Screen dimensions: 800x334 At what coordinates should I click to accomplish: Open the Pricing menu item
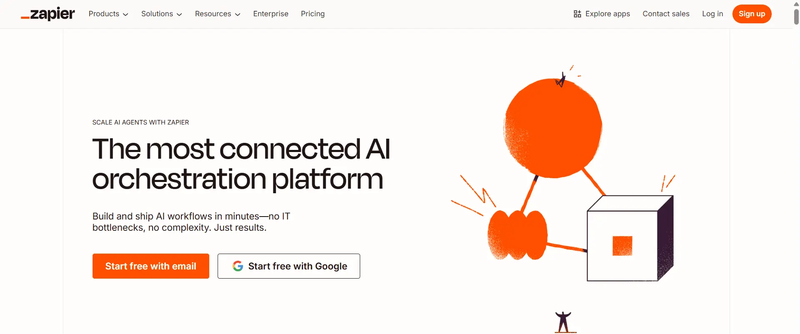click(313, 14)
